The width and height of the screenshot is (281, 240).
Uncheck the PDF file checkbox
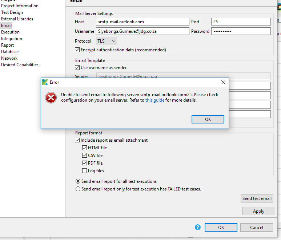tap(85, 163)
